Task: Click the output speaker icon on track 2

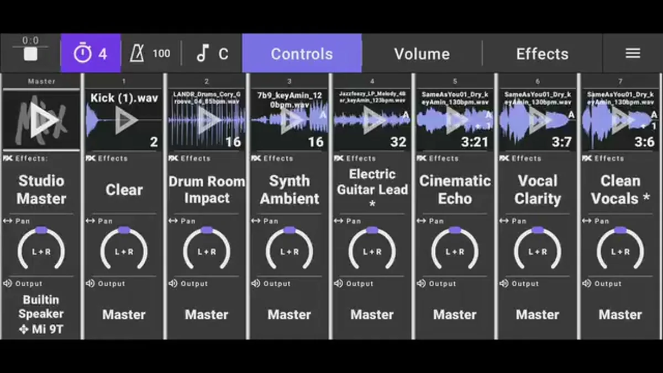Action: tap(173, 284)
